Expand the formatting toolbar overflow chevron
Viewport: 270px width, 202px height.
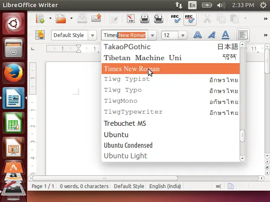(266, 35)
